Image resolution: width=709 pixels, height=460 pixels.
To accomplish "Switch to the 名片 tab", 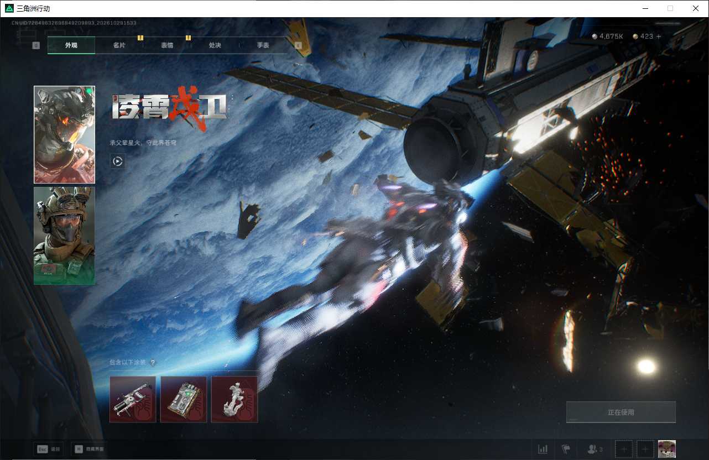I will click(119, 45).
